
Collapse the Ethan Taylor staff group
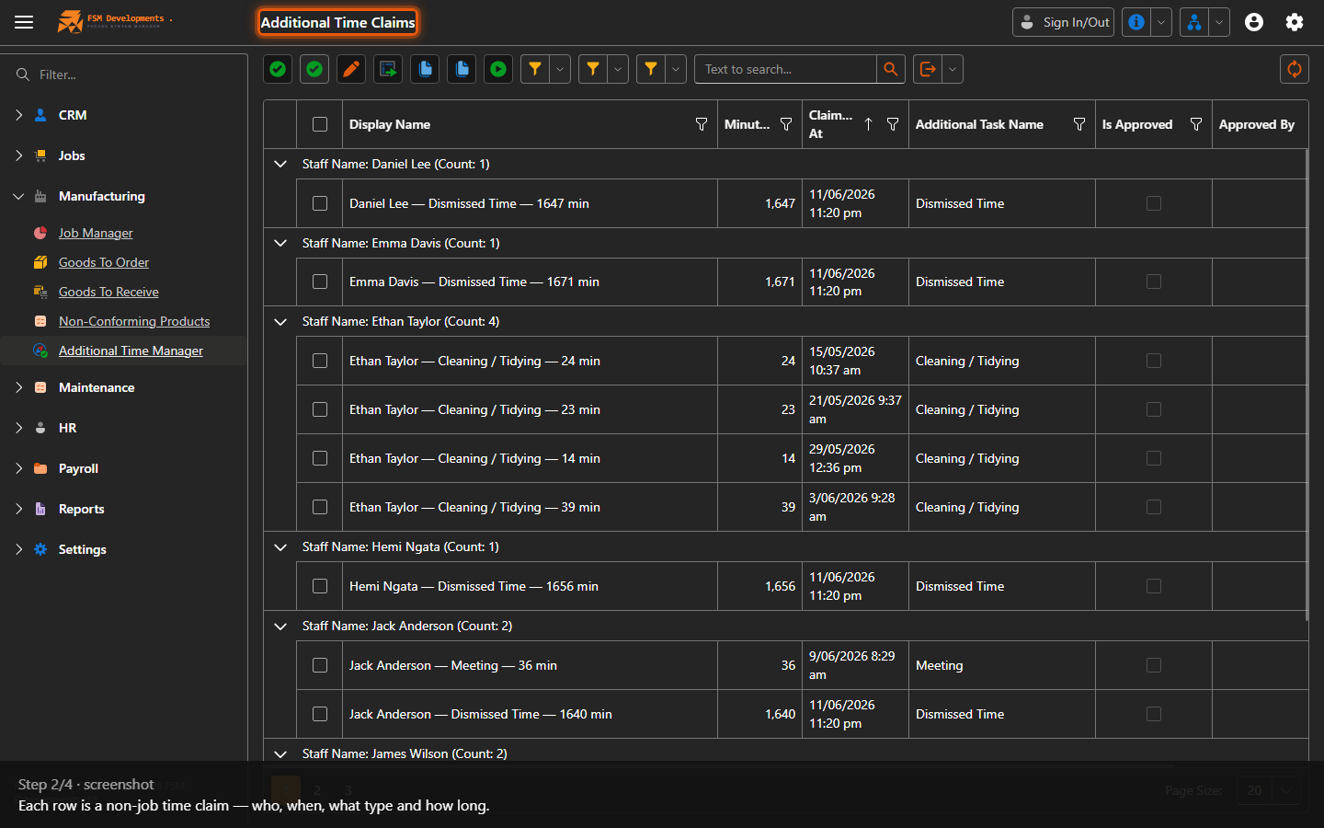280,321
